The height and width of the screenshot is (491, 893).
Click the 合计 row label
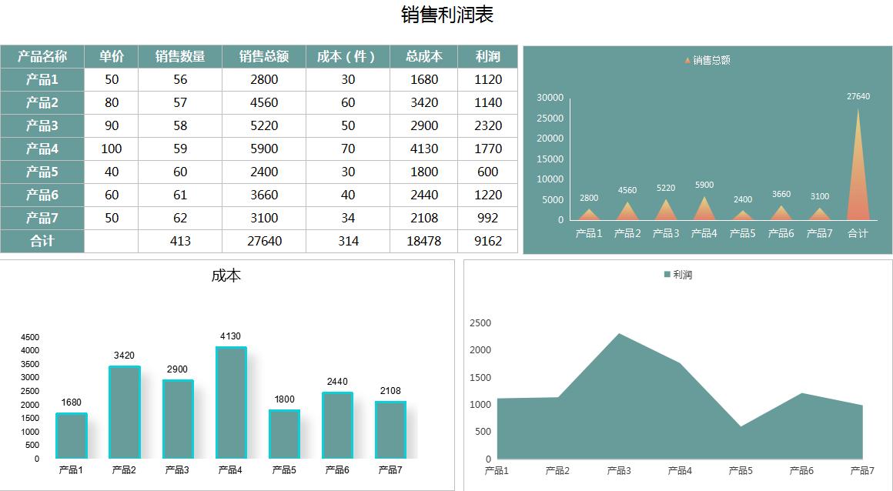click(x=42, y=241)
